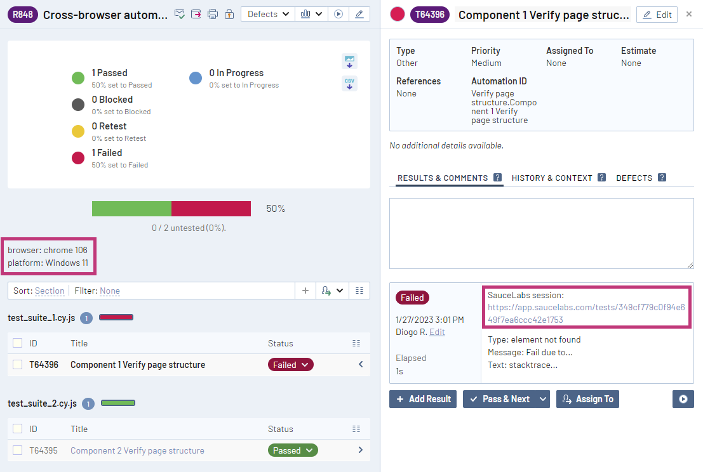Check the box for test T64396

tap(18, 365)
